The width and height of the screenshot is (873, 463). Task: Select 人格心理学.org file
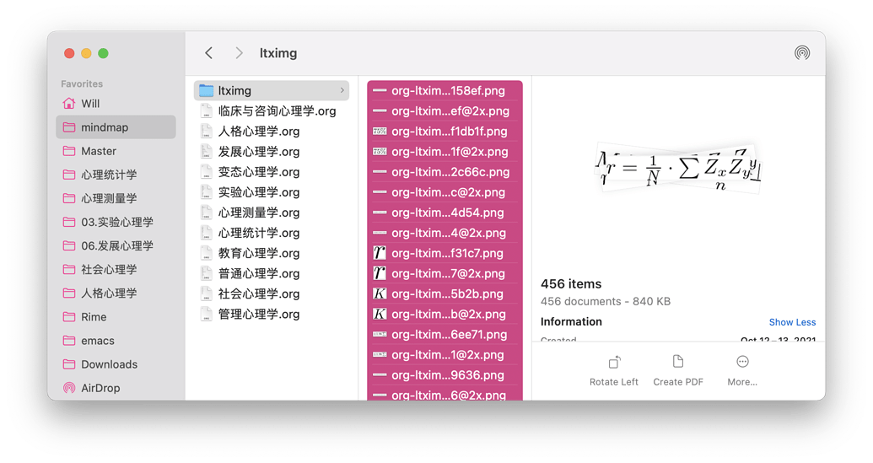coord(271,132)
